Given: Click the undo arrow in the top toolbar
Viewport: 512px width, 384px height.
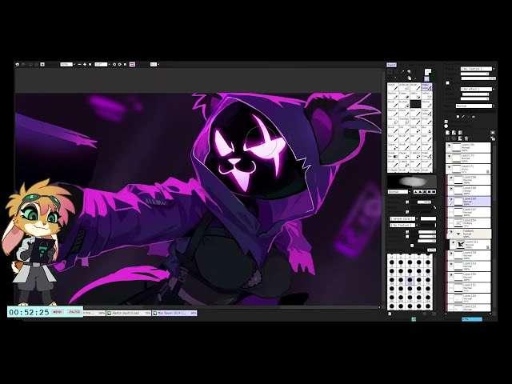Looking at the screenshot, I should [x=18, y=64].
